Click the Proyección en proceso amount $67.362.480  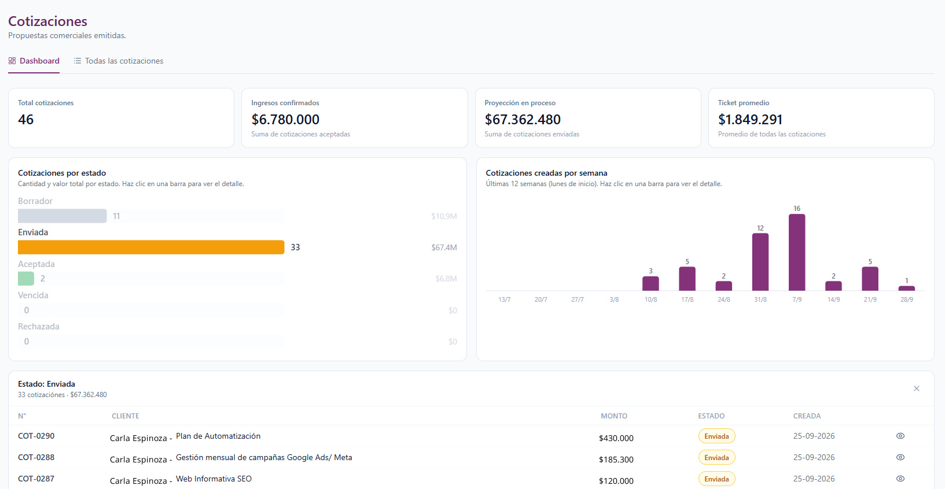point(523,120)
